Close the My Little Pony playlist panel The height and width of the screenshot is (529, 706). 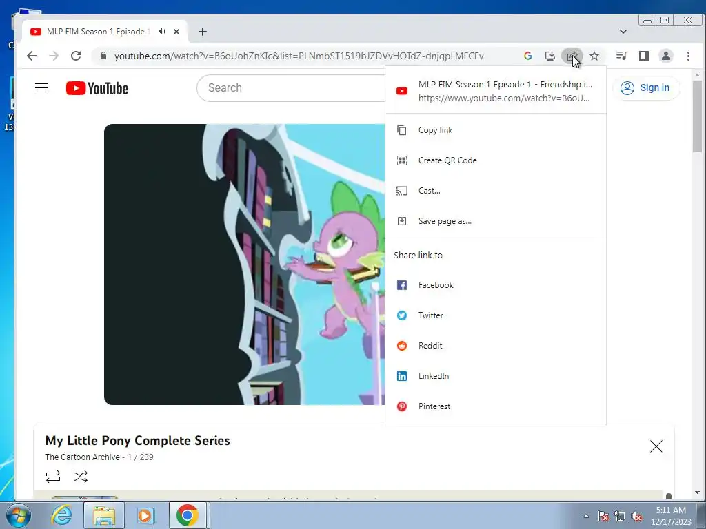point(656,446)
